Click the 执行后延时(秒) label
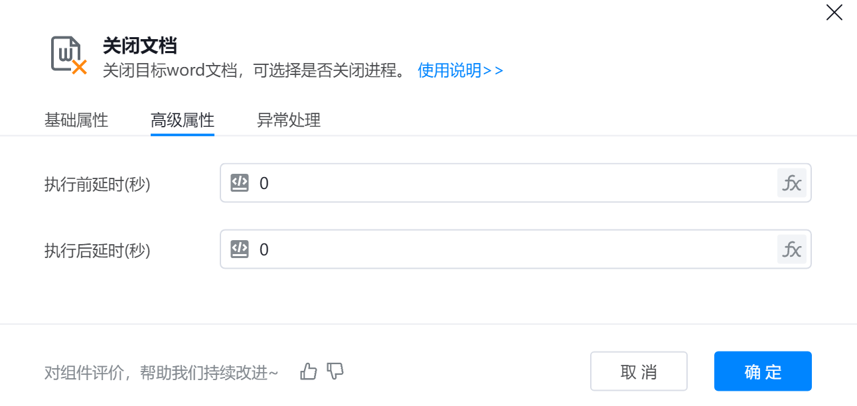Viewport: 857px width, 406px height. (x=98, y=251)
